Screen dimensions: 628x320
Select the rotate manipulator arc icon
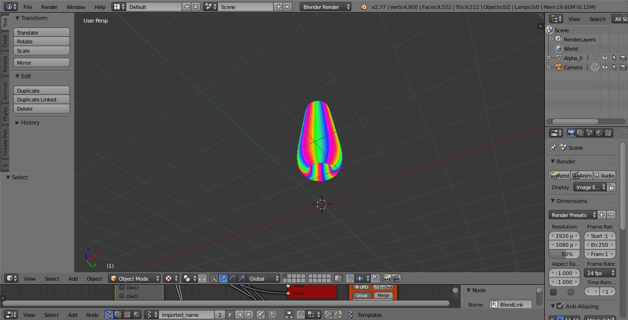tap(232, 279)
